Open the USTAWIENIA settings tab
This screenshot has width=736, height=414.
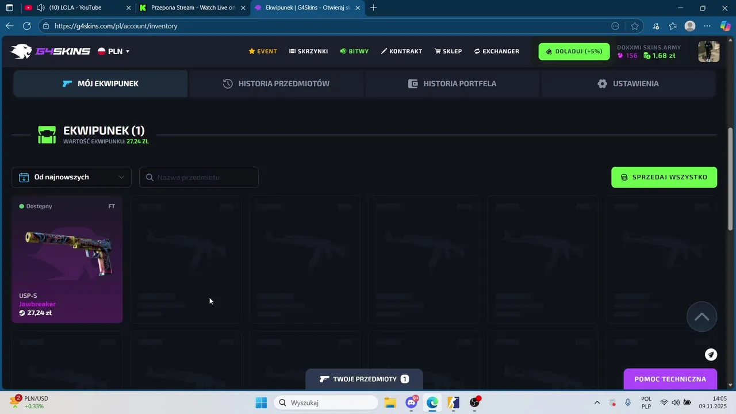628,83
